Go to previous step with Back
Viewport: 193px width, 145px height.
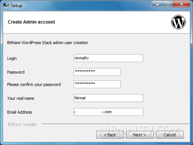pos(110,135)
